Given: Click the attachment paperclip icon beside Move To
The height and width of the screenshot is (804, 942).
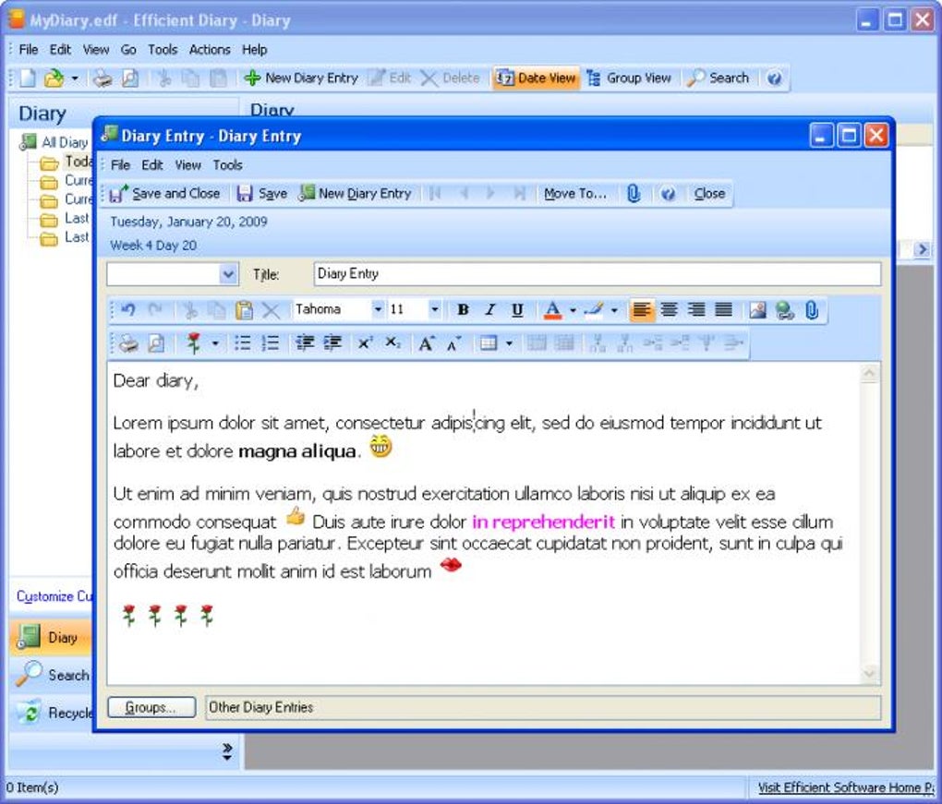Looking at the screenshot, I should (634, 193).
